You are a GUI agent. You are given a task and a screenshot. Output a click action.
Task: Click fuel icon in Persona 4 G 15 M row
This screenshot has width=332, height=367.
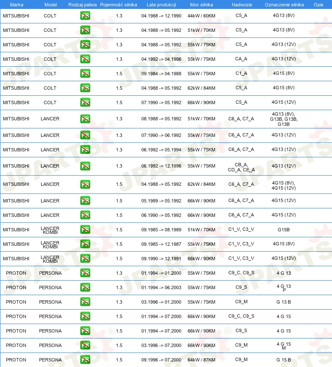(85, 345)
